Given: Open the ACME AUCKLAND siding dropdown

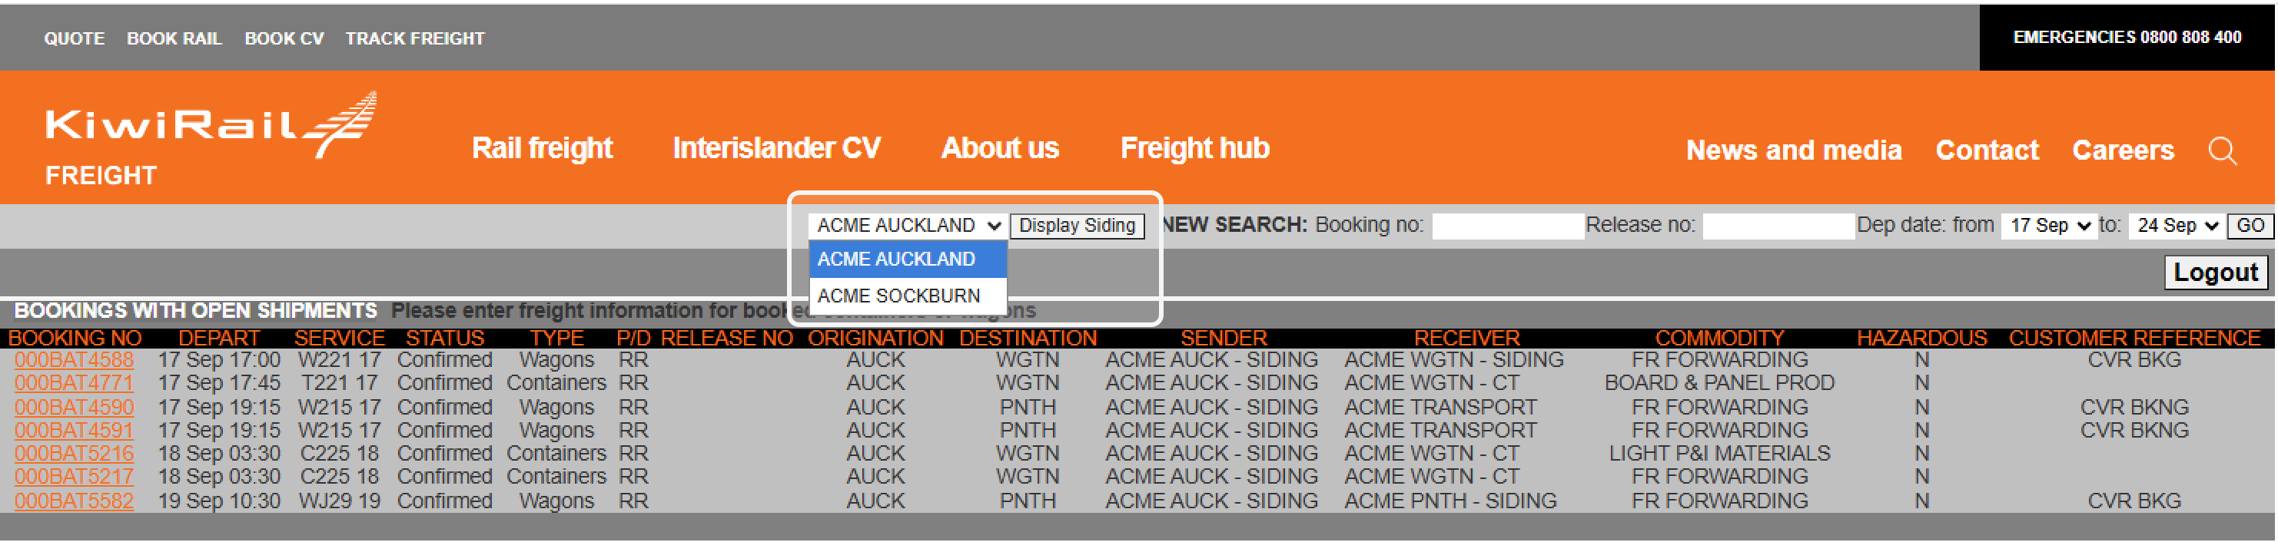Looking at the screenshot, I should click(908, 226).
